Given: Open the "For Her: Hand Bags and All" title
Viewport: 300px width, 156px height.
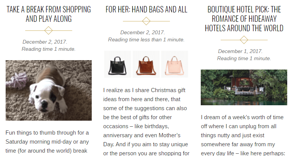Looking at the screenshot, I should click(146, 9).
